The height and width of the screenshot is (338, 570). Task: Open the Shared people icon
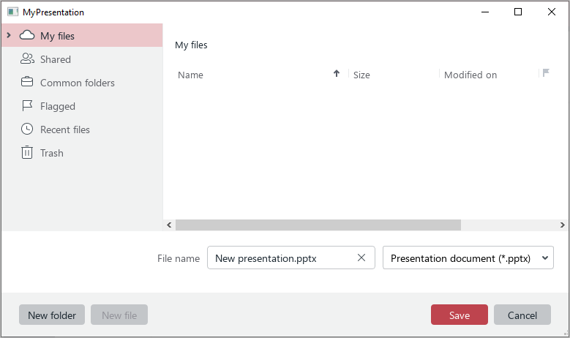27,59
